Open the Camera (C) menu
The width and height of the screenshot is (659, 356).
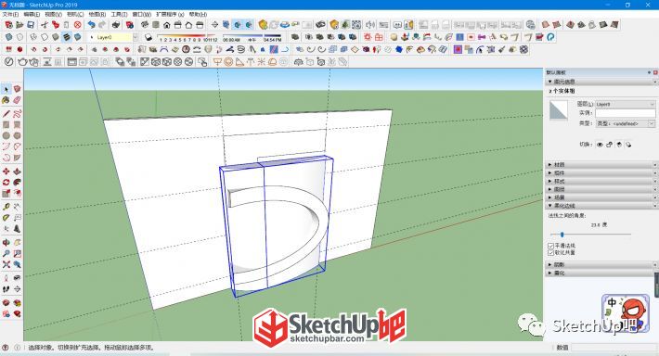pos(75,14)
